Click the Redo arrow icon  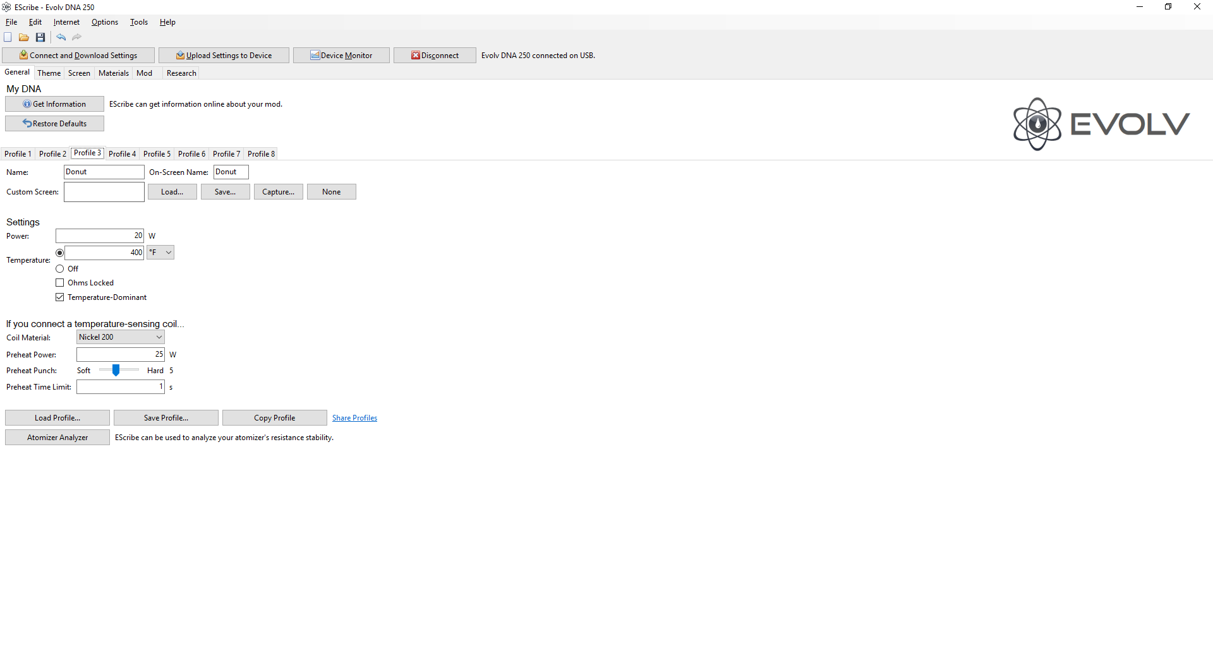pyautogui.click(x=76, y=37)
